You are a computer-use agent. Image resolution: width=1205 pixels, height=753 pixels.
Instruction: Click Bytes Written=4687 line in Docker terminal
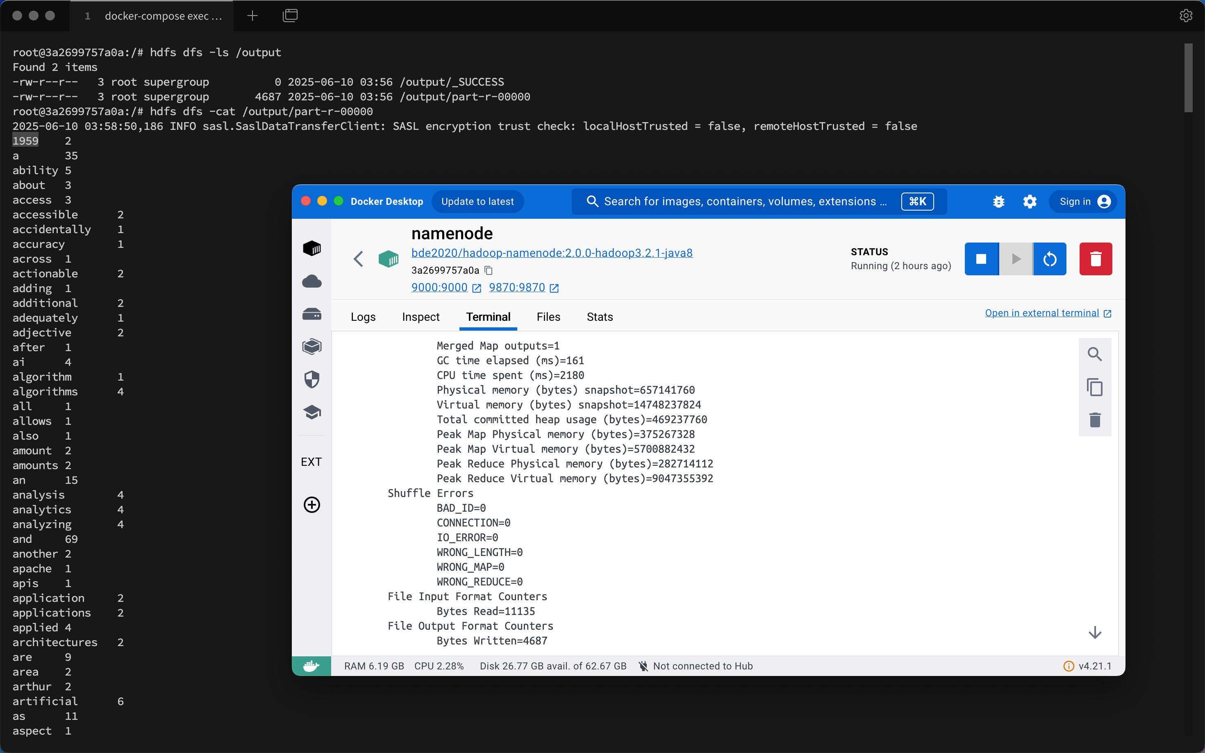pos(492,640)
